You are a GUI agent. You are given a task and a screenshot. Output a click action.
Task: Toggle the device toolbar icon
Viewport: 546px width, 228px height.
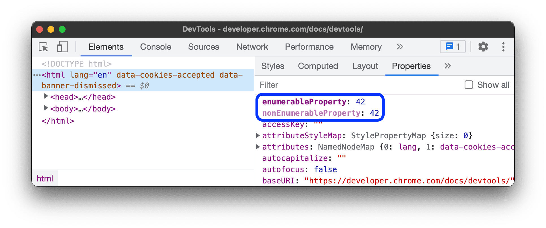pos(62,47)
